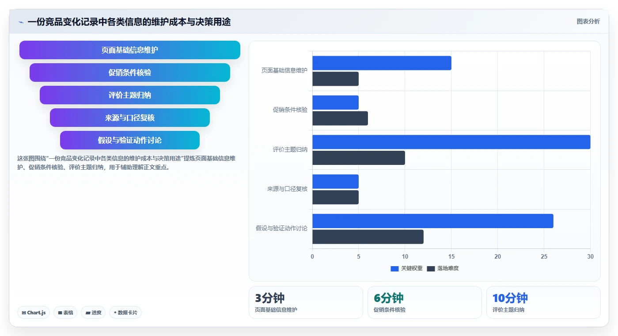
Task: Click the 来源与口径复核 chart axis label
Action: tap(287, 189)
